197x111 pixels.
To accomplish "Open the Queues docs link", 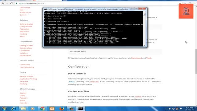I will coord(23,15).
